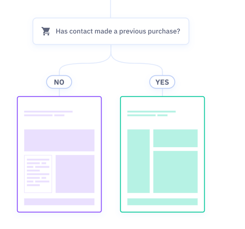Click the shopping cart icon
245x229 pixels.
pos(46,31)
